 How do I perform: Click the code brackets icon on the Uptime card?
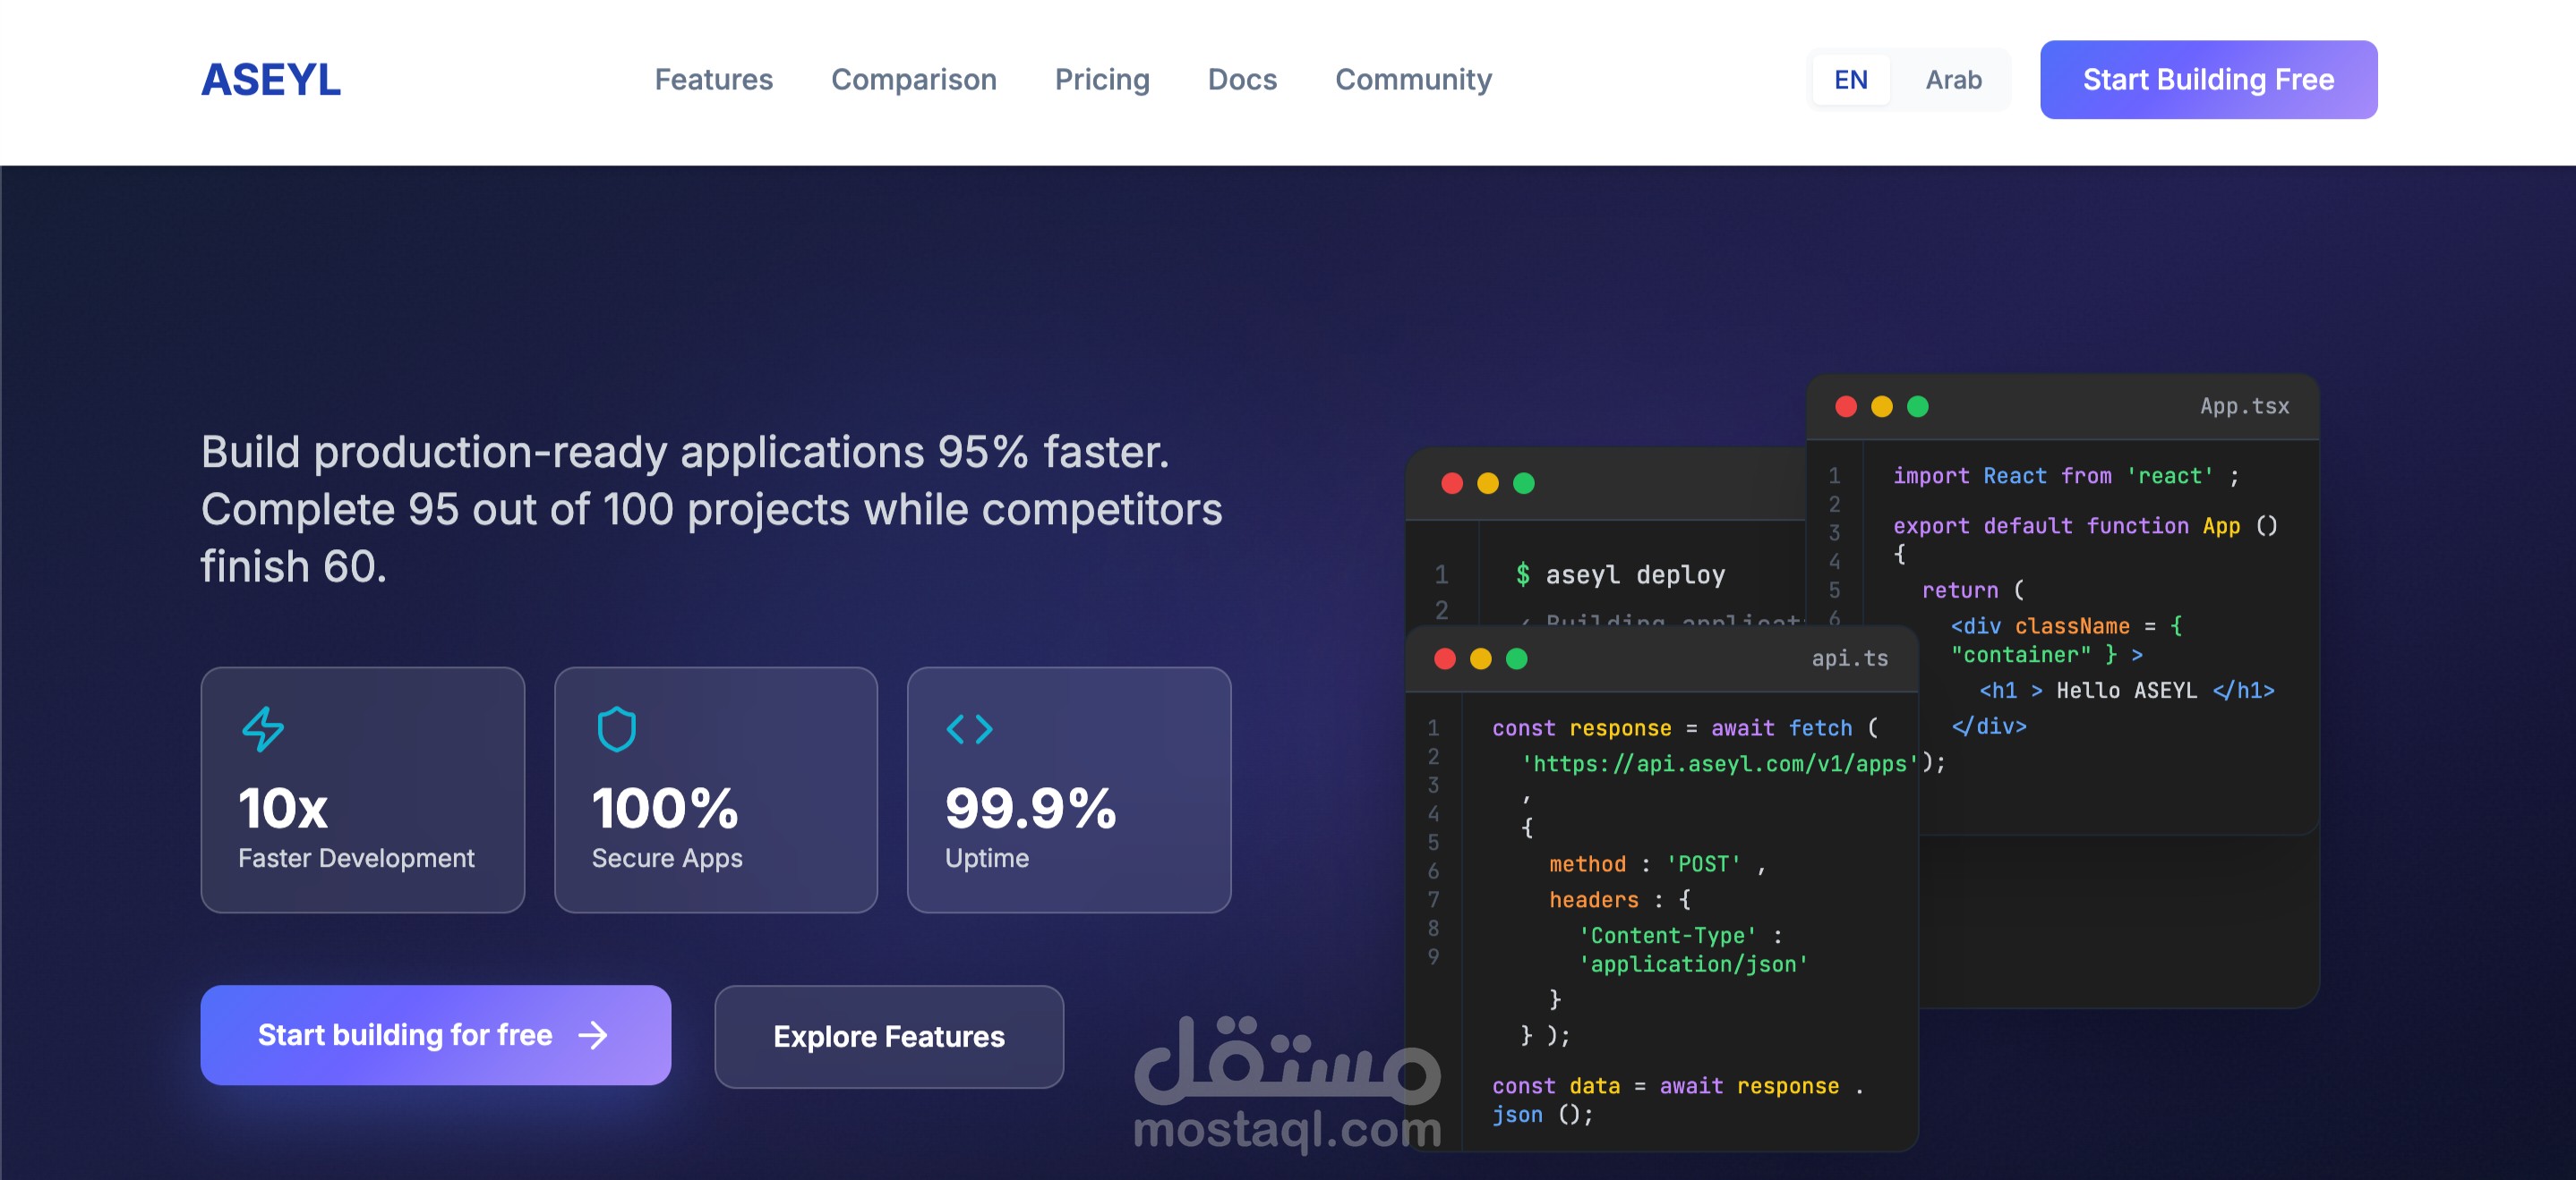pos(971,730)
